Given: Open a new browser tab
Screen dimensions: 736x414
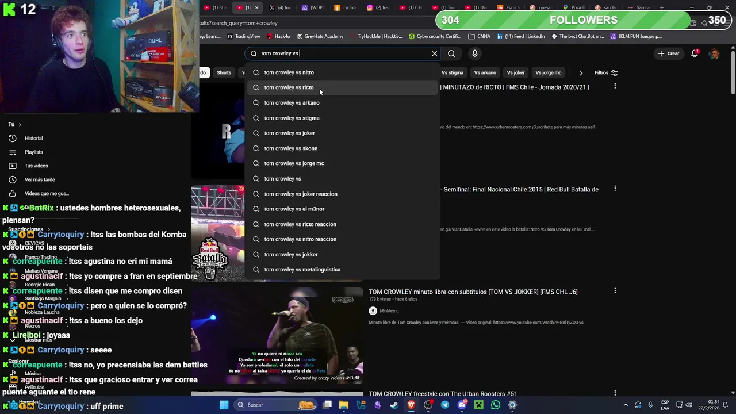Looking at the screenshot, I should (662, 7).
